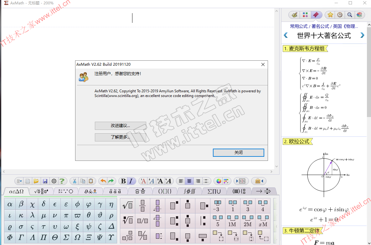Align the formula to the left
Screen dimensions: 371x245
(181, 181)
